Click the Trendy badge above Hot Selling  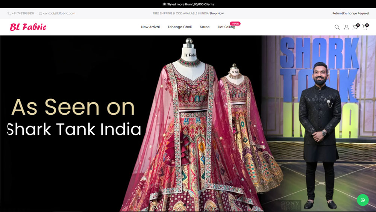point(235,24)
